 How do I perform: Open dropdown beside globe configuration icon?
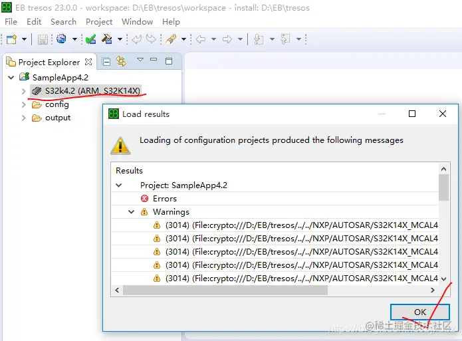click(x=75, y=39)
